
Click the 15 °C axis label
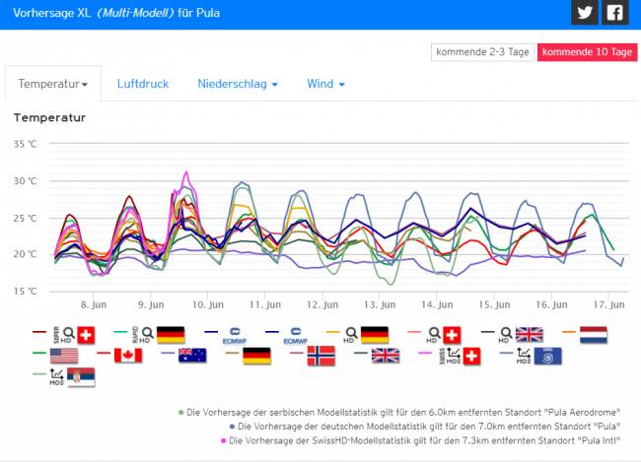(x=25, y=292)
